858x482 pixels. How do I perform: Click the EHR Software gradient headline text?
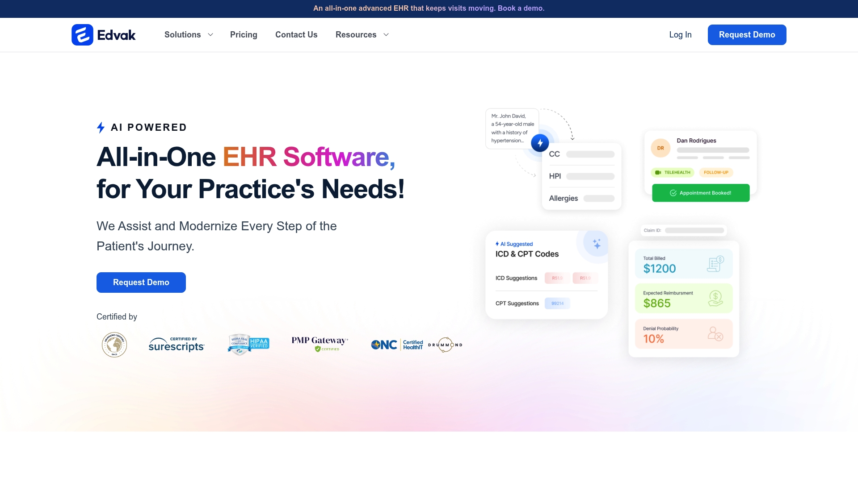tap(309, 157)
